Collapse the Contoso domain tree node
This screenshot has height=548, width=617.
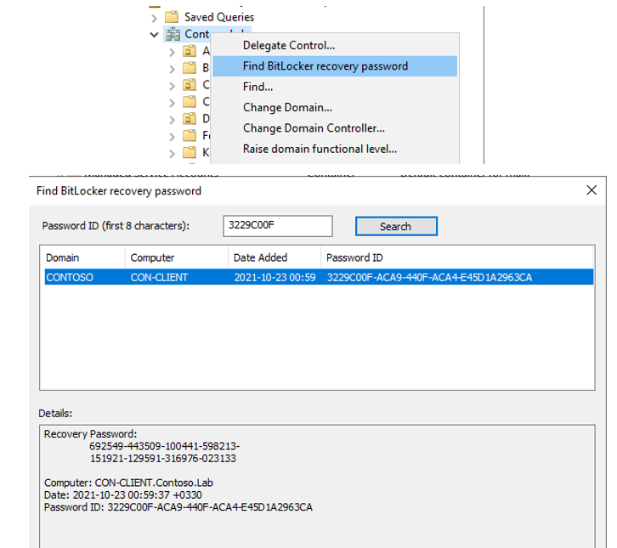coord(154,35)
